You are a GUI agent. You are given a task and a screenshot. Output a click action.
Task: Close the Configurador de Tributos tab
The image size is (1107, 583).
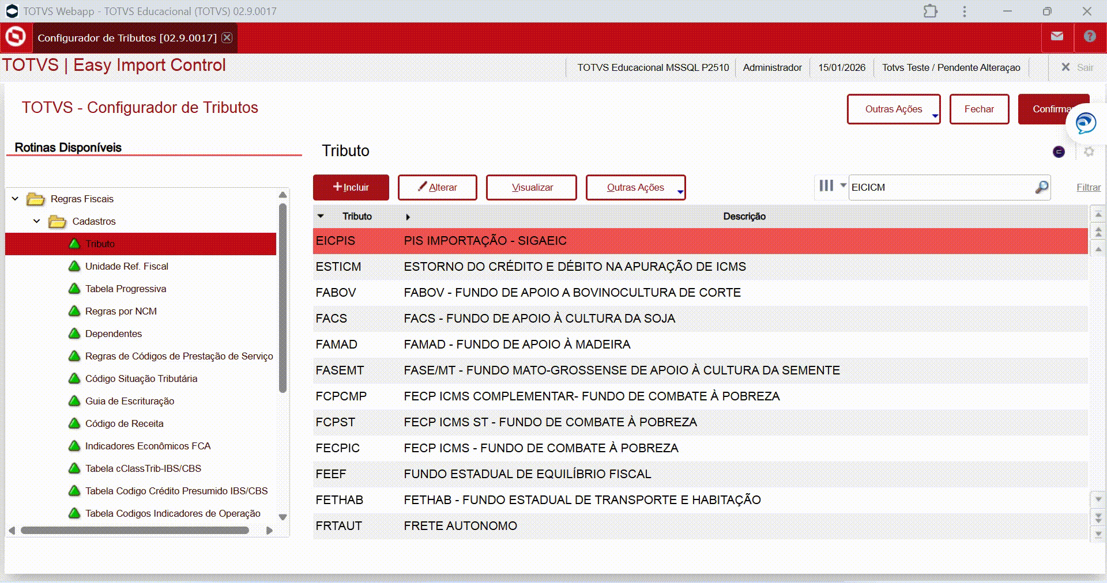[227, 37]
